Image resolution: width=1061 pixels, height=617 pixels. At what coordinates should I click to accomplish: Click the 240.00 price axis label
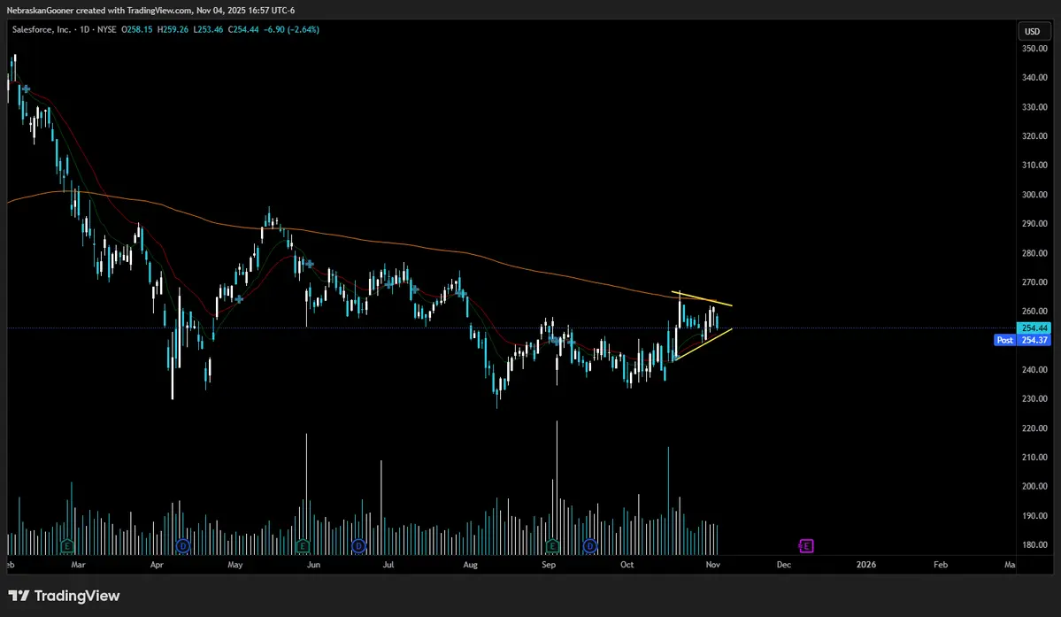pyautogui.click(x=1034, y=370)
